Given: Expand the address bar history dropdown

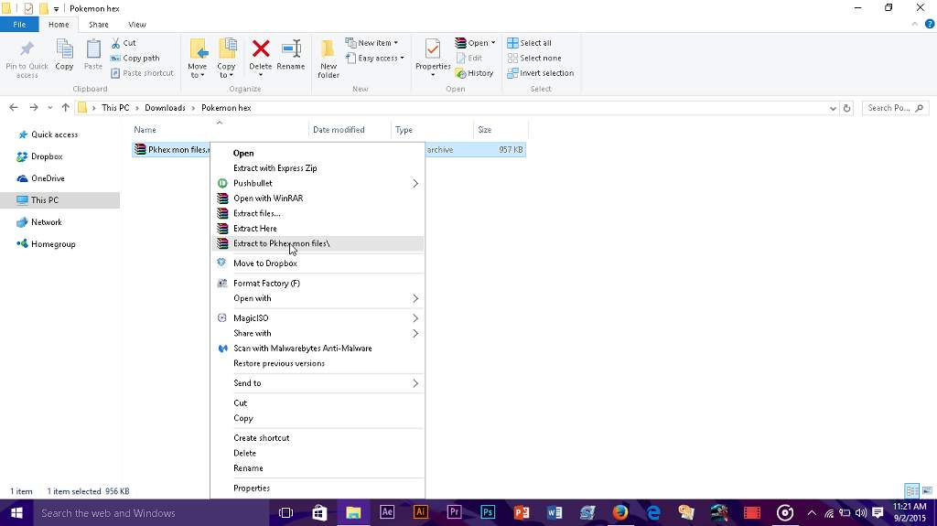Looking at the screenshot, I should 833,108.
